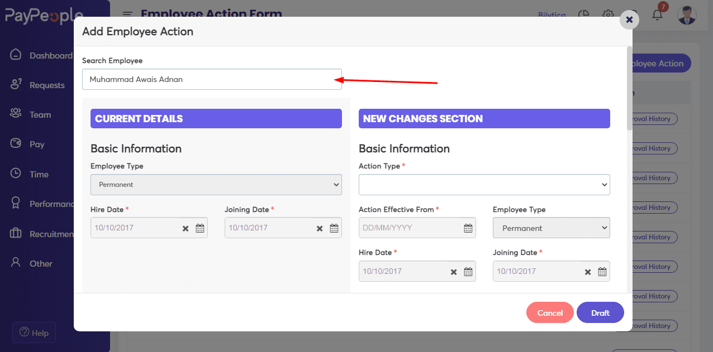Open calendar for Current Details Hire Date
713x352 pixels.
pos(200,228)
